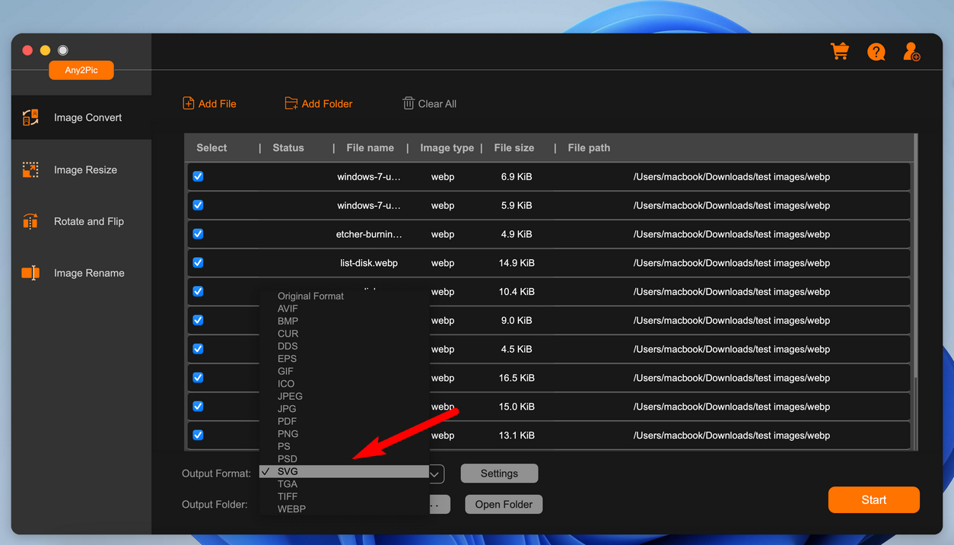Click the Add Folder label
The width and height of the screenshot is (954, 545).
[327, 104]
